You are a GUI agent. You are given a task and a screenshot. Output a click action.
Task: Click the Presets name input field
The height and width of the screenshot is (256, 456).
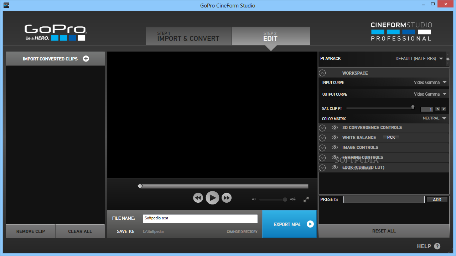pos(384,199)
